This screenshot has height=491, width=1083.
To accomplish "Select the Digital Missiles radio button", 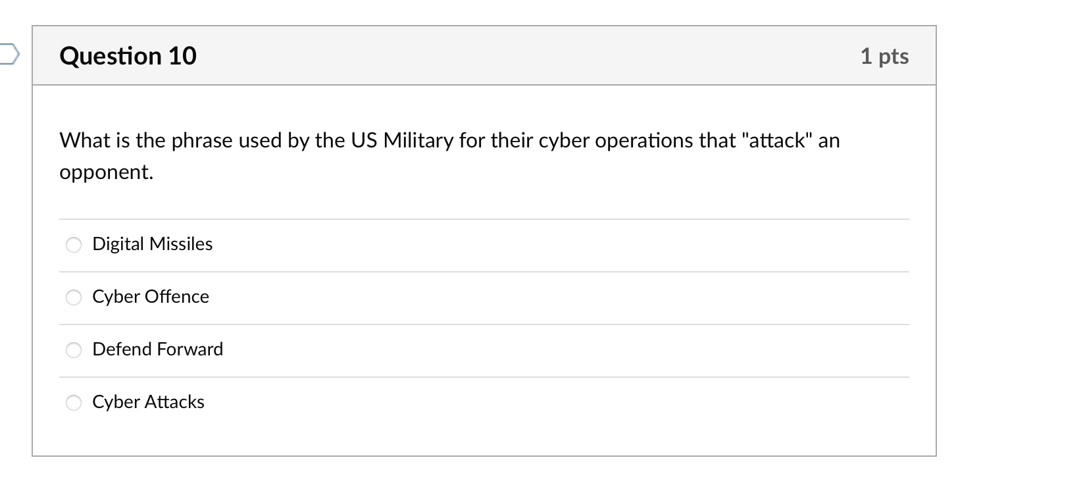I will (74, 245).
